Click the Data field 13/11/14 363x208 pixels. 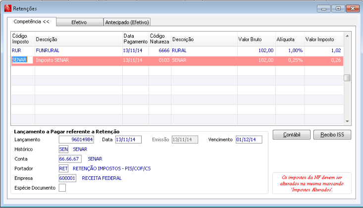click(x=128, y=140)
